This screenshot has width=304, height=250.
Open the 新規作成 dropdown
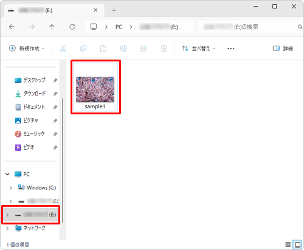[27, 49]
